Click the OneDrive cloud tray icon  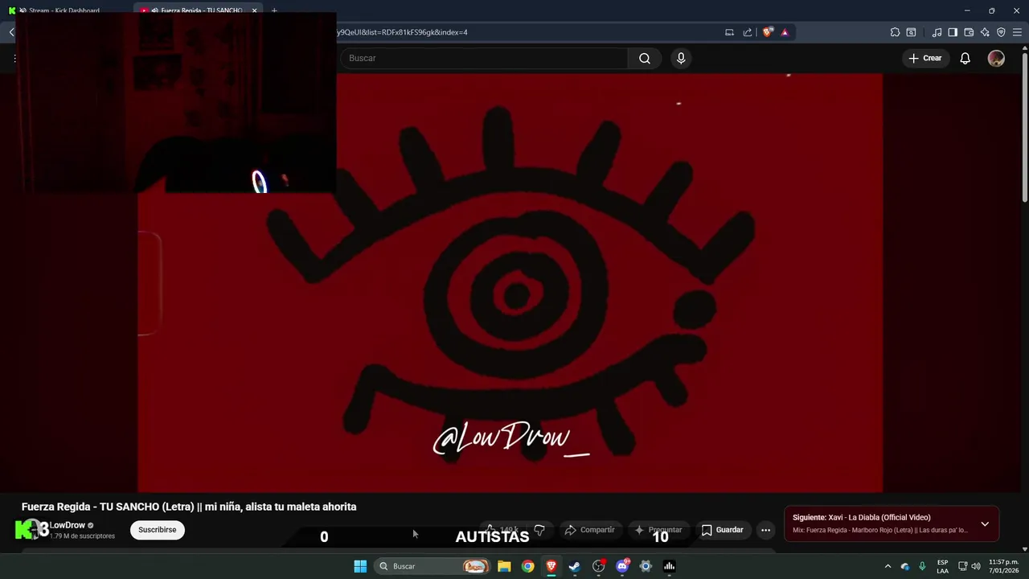(905, 566)
